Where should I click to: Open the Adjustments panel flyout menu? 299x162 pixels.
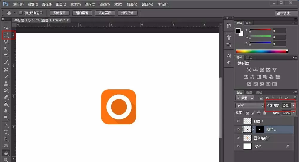(295, 58)
